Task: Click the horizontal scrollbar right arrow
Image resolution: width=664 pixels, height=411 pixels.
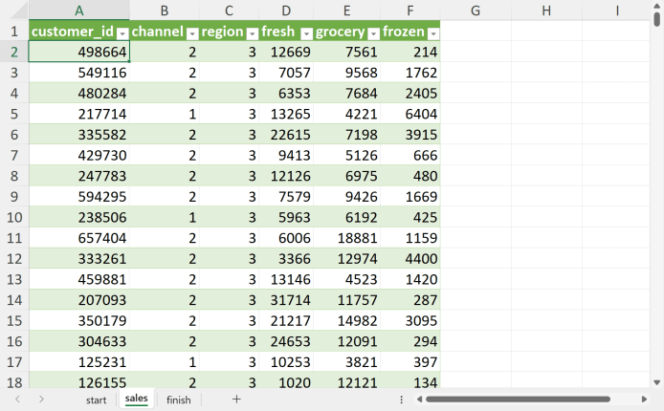Action: click(644, 400)
